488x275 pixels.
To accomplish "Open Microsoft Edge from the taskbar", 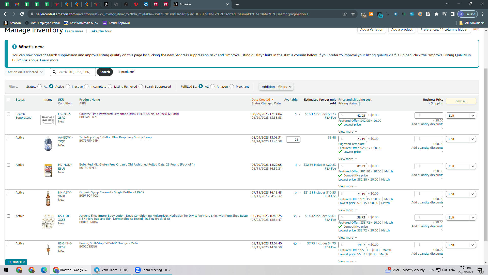I will tap(44, 270).
